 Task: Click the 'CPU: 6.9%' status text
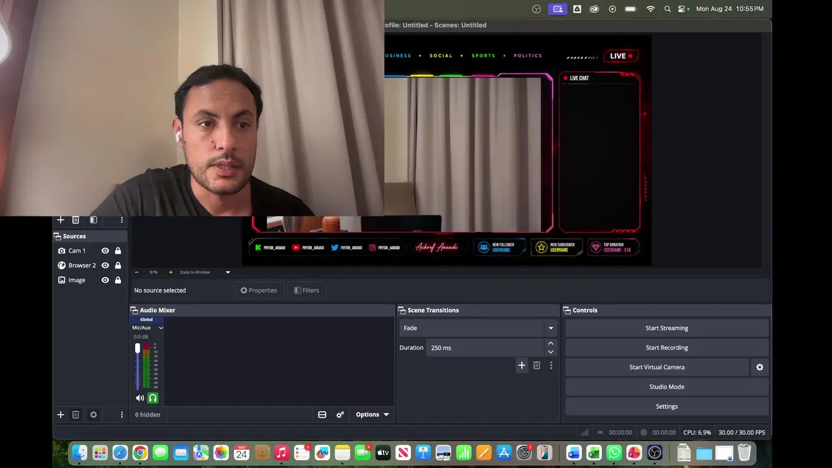pos(697,432)
